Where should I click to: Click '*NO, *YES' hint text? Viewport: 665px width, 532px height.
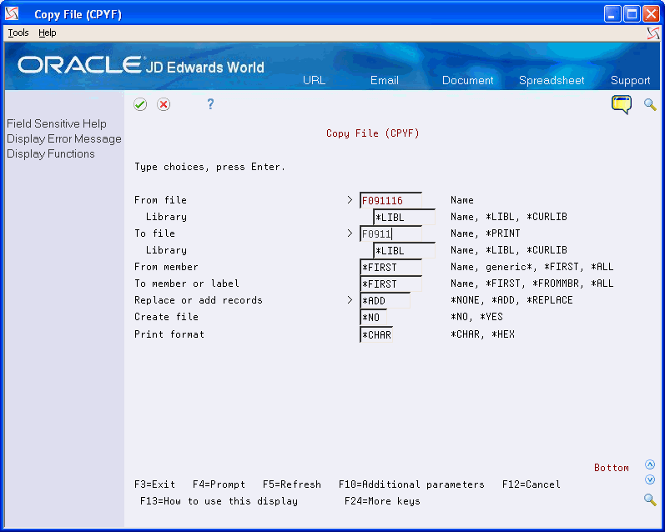[x=476, y=317]
